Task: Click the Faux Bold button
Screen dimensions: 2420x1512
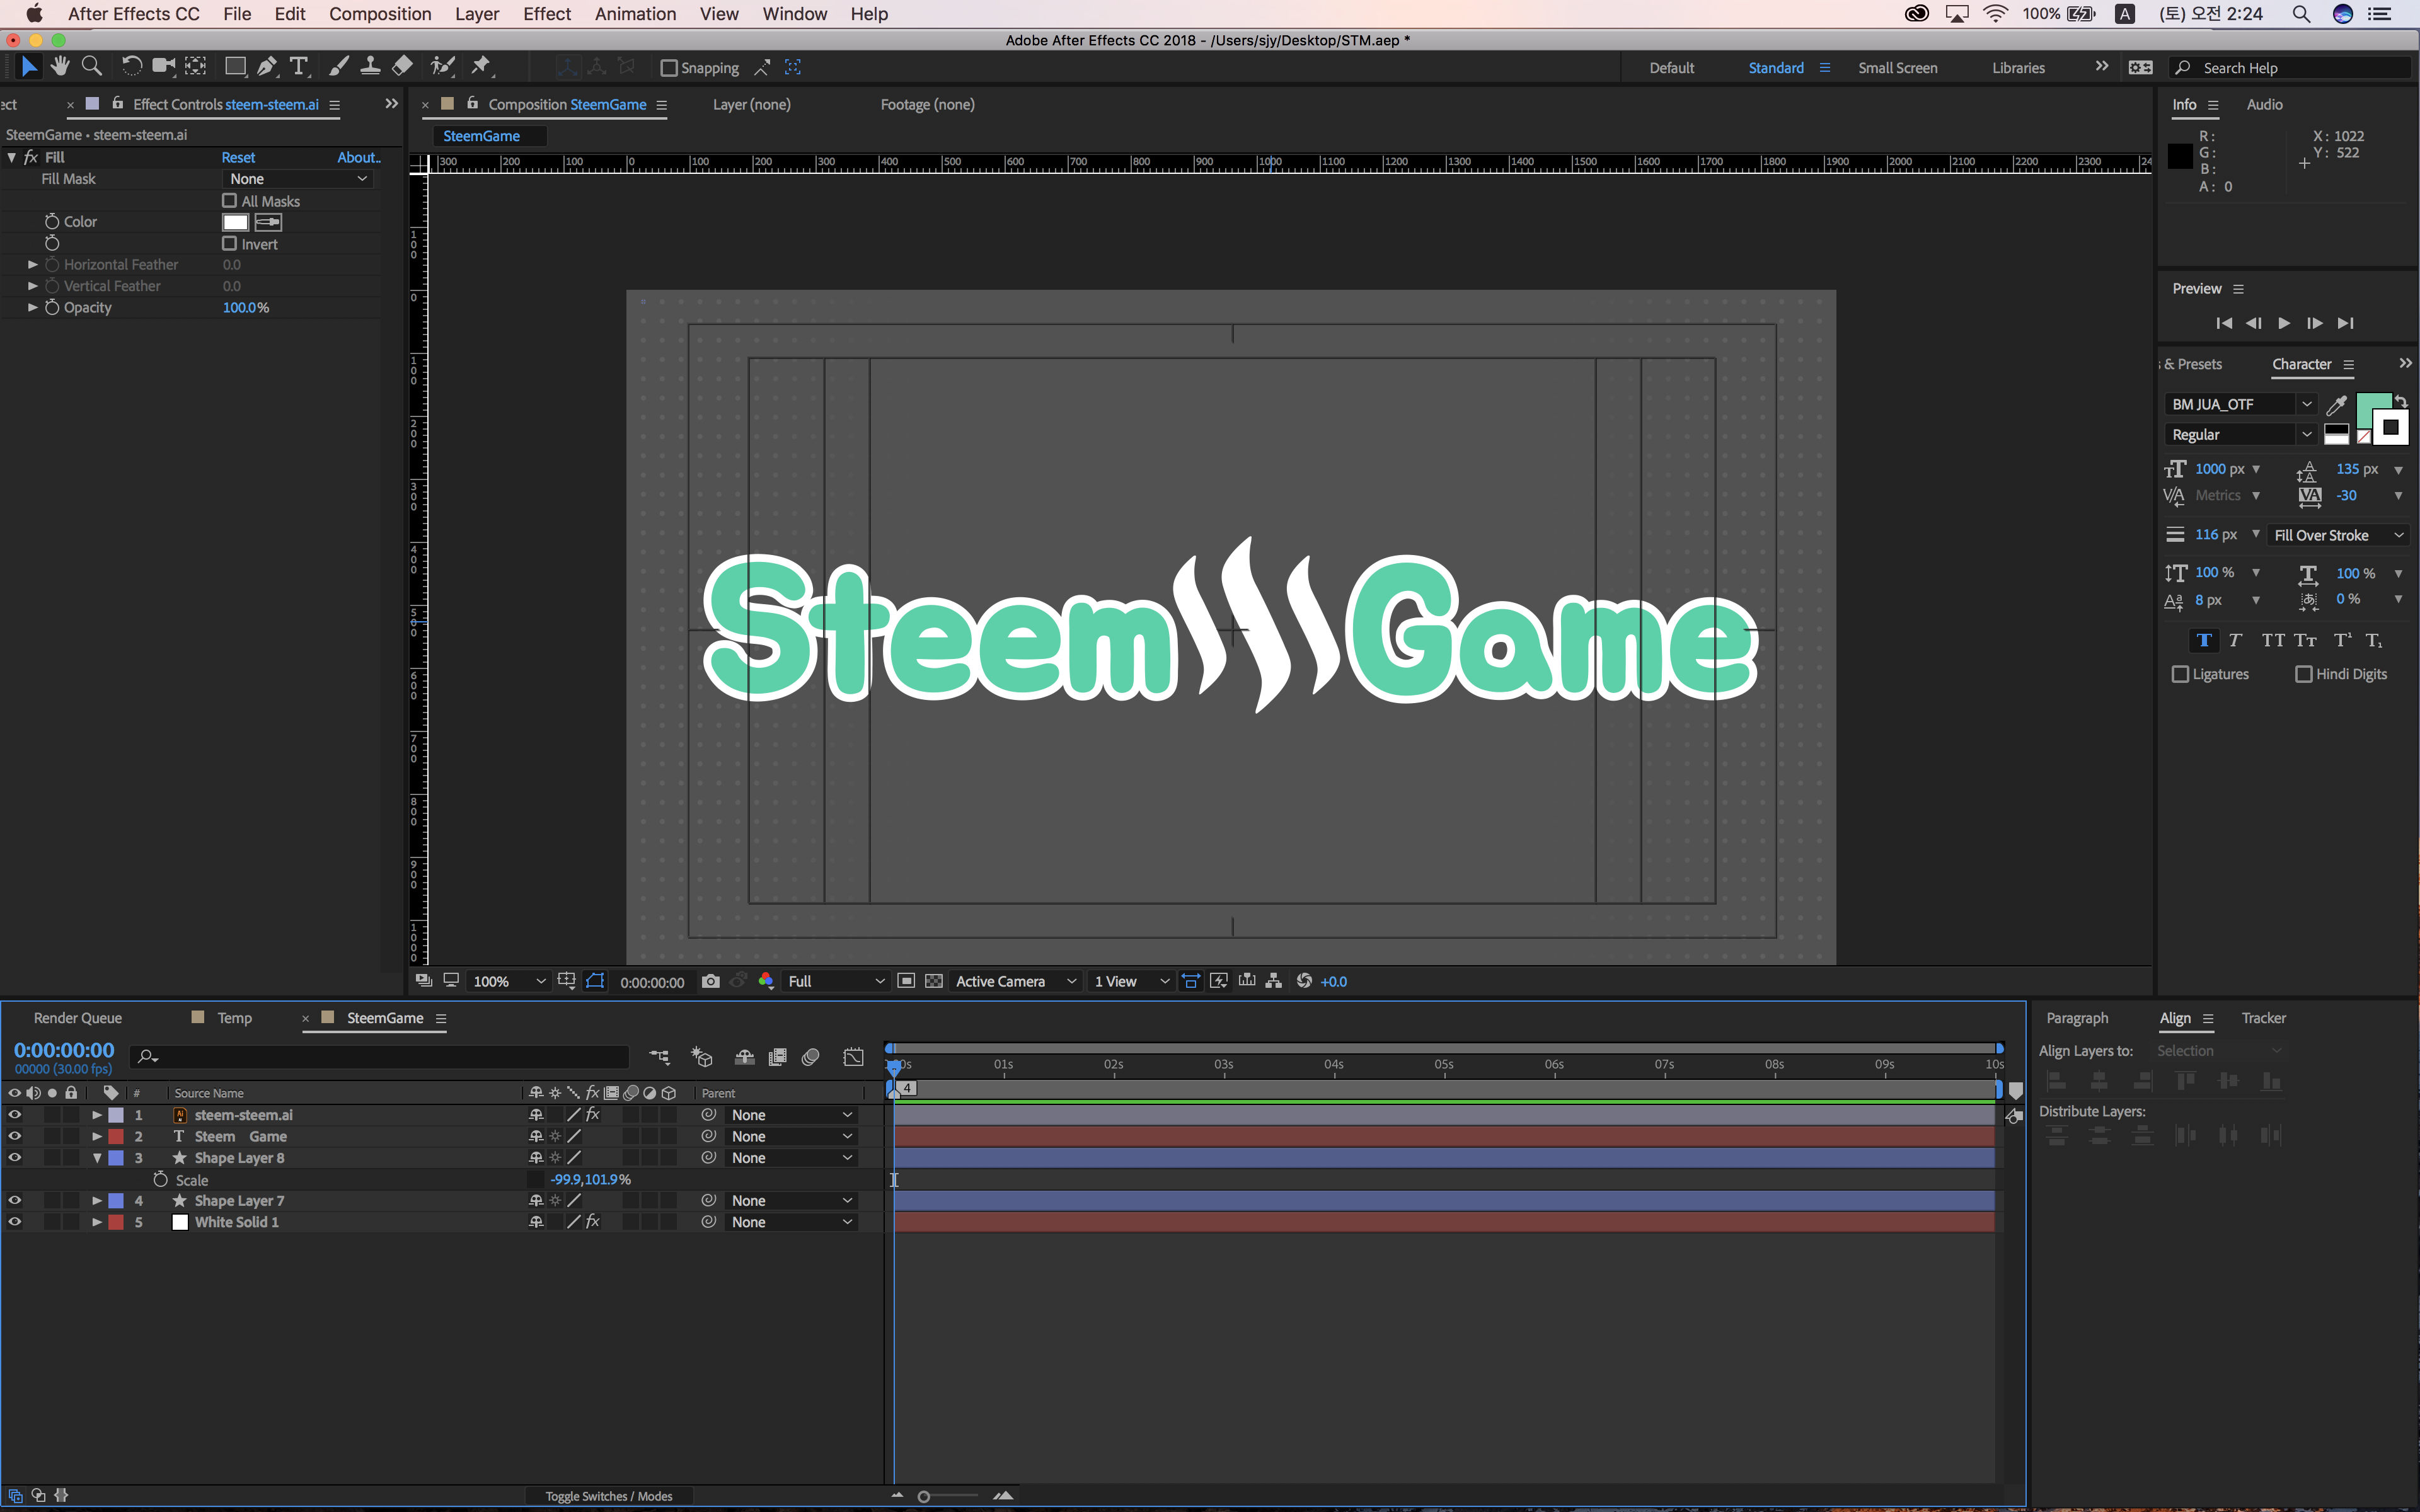Action: [2203, 640]
